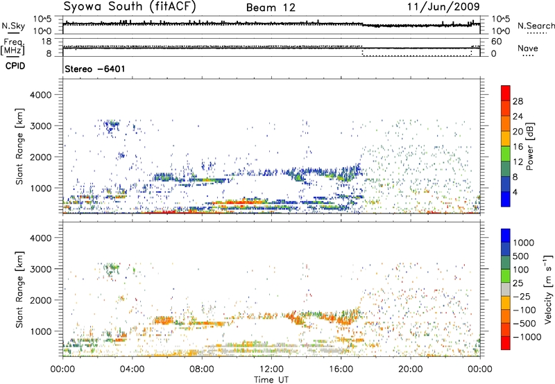Select the "04:00" time tick label
This screenshot has width=555, height=384.
[132, 369]
